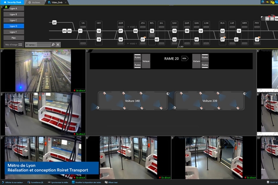Select train marker 22 on the lower track

236,39
